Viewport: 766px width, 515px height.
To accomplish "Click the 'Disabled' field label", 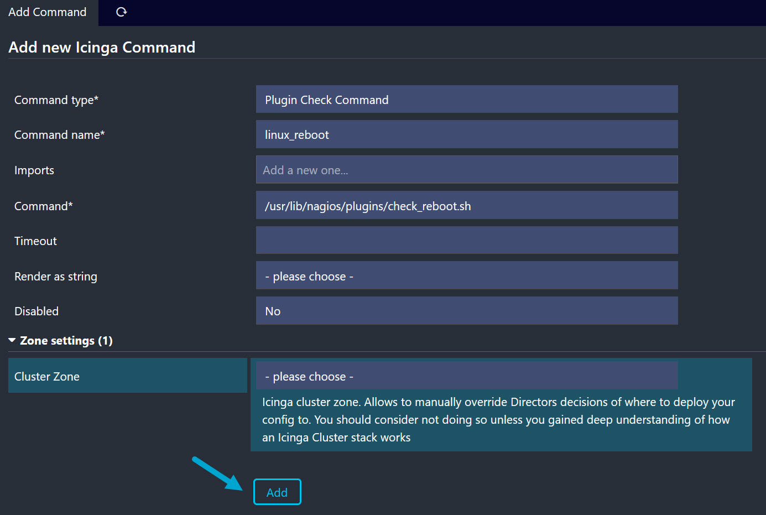I will pyautogui.click(x=37, y=311).
